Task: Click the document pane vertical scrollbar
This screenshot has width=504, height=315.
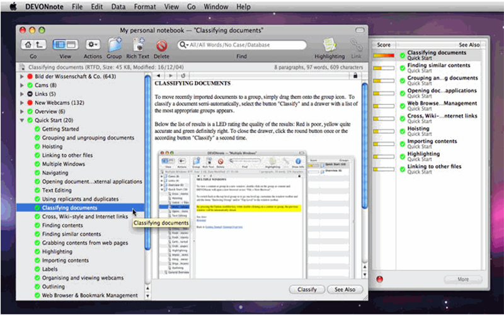Action: (365, 146)
